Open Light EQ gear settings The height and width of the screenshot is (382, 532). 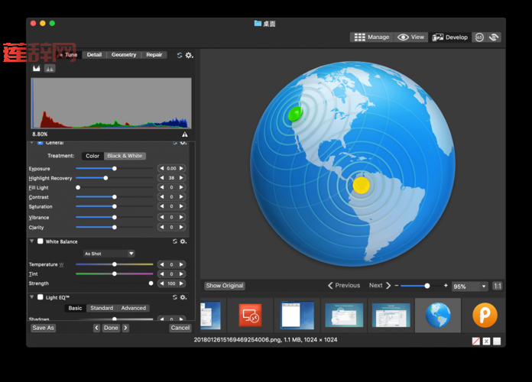point(183,297)
